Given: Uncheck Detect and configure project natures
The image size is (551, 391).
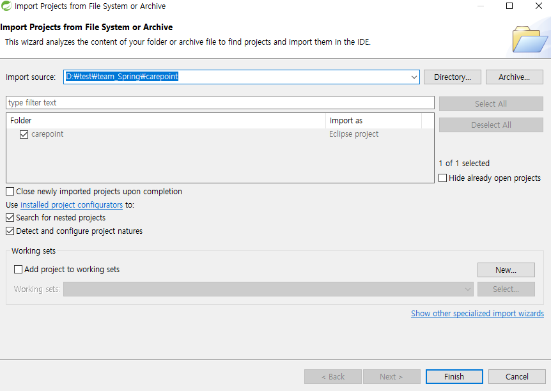Looking at the screenshot, I should point(10,231).
